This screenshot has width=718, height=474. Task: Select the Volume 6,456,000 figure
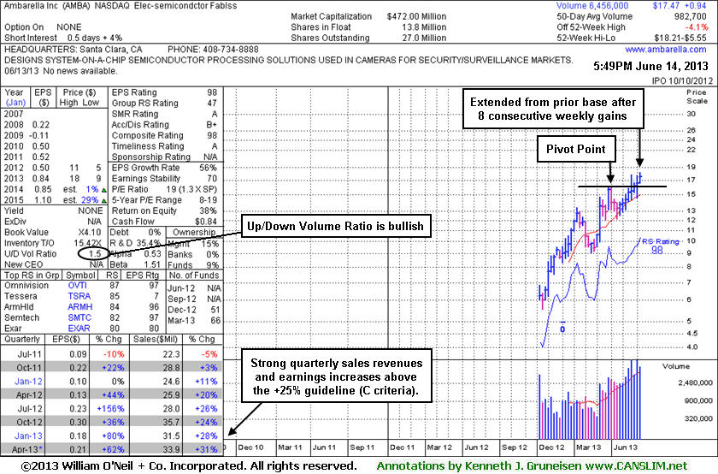(x=592, y=5)
